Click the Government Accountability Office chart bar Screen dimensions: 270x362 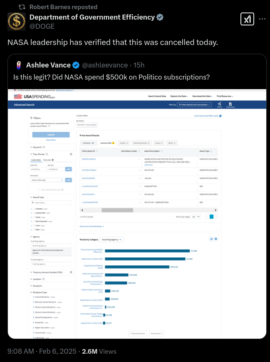pos(147,251)
